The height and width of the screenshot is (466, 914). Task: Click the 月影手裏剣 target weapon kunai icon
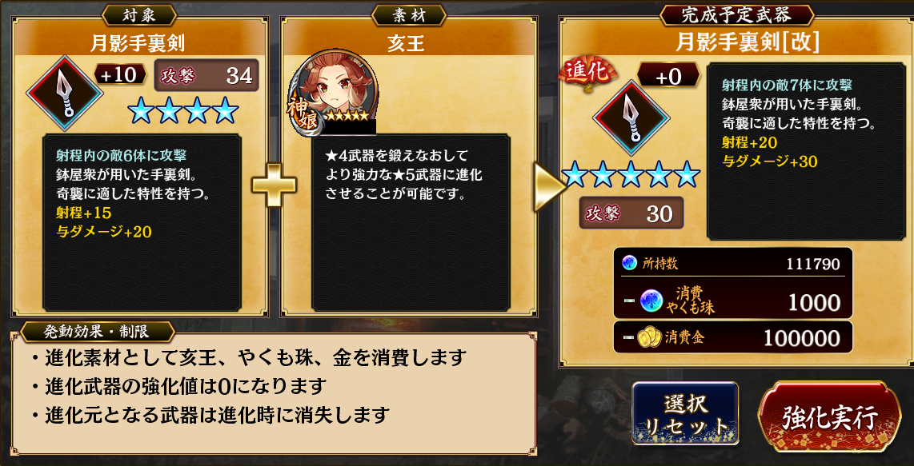click(x=65, y=92)
